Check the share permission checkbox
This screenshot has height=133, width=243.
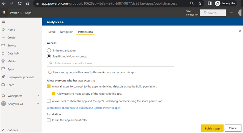coord(49,101)
